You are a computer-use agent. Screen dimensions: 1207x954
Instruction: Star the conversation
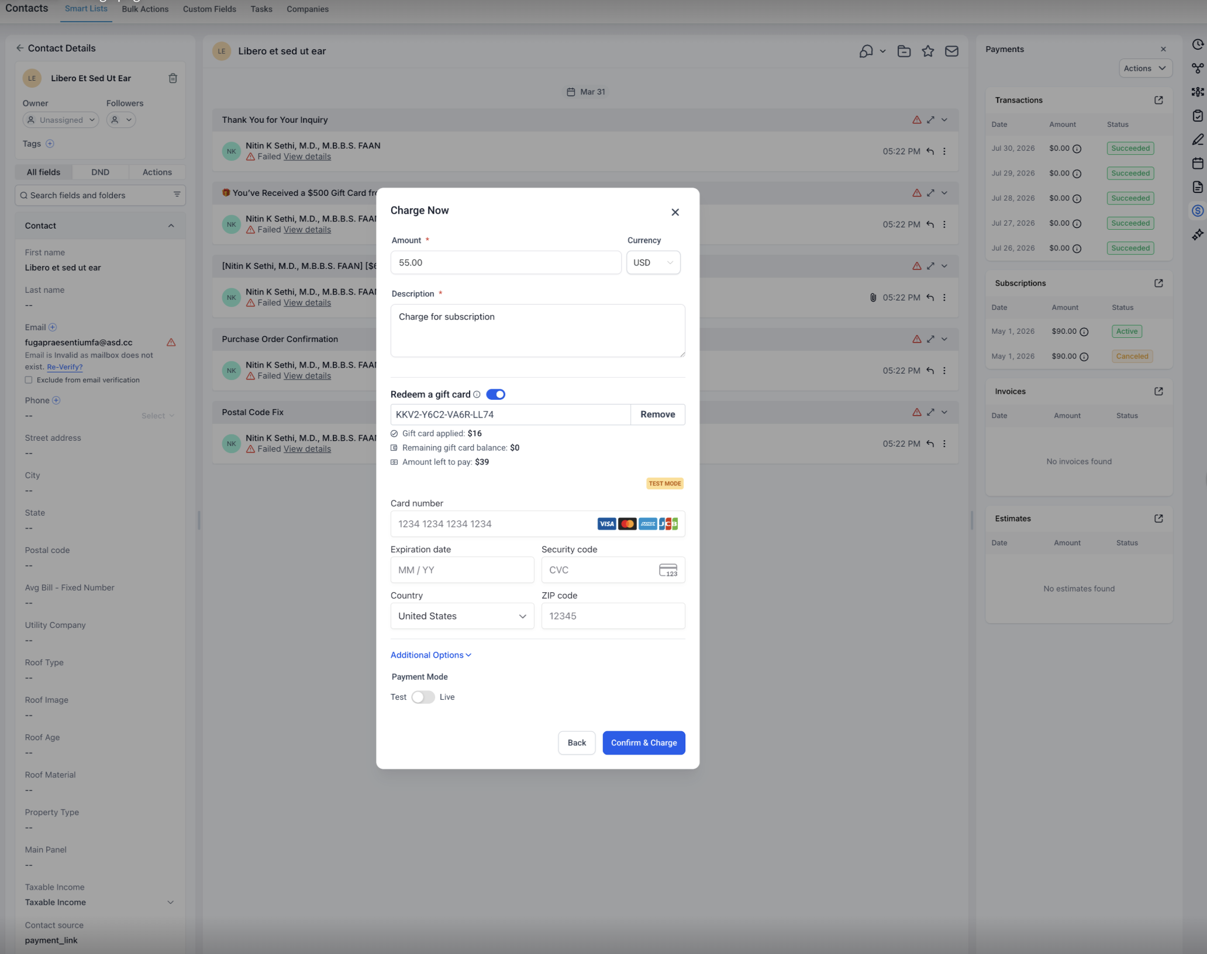pos(928,51)
